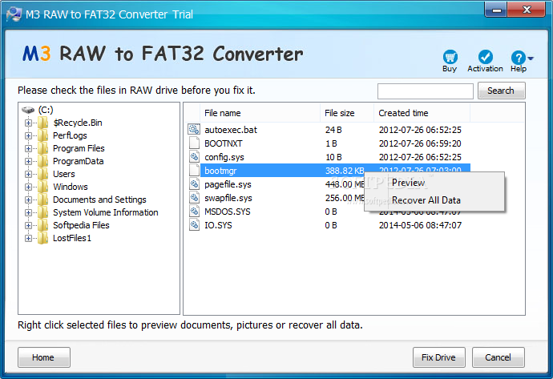The height and width of the screenshot is (379, 553).
Task: Select the C: drive icon
Action: click(28, 110)
